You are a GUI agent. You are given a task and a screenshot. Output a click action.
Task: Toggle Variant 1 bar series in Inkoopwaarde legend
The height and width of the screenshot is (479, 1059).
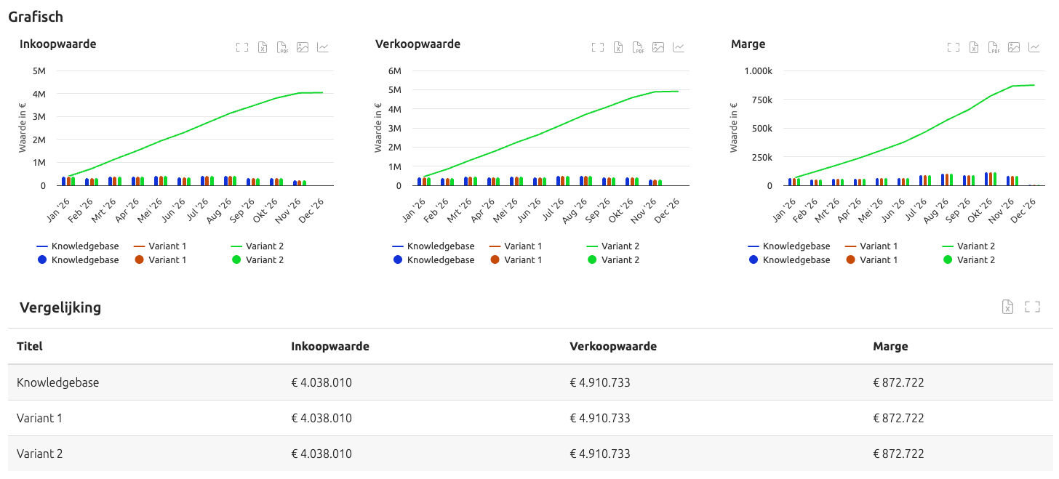[x=159, y=259]
